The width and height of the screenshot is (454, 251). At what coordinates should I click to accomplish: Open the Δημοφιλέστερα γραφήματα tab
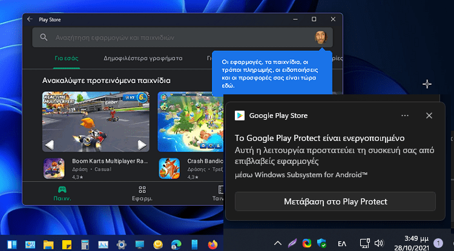point(143,59)
